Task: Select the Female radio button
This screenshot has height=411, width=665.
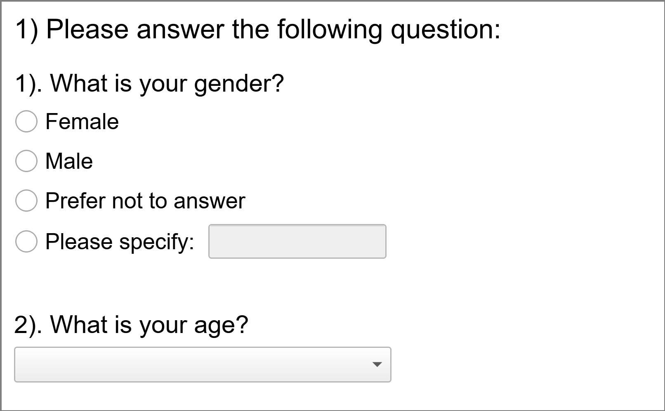Action: (x=26, y=121)
